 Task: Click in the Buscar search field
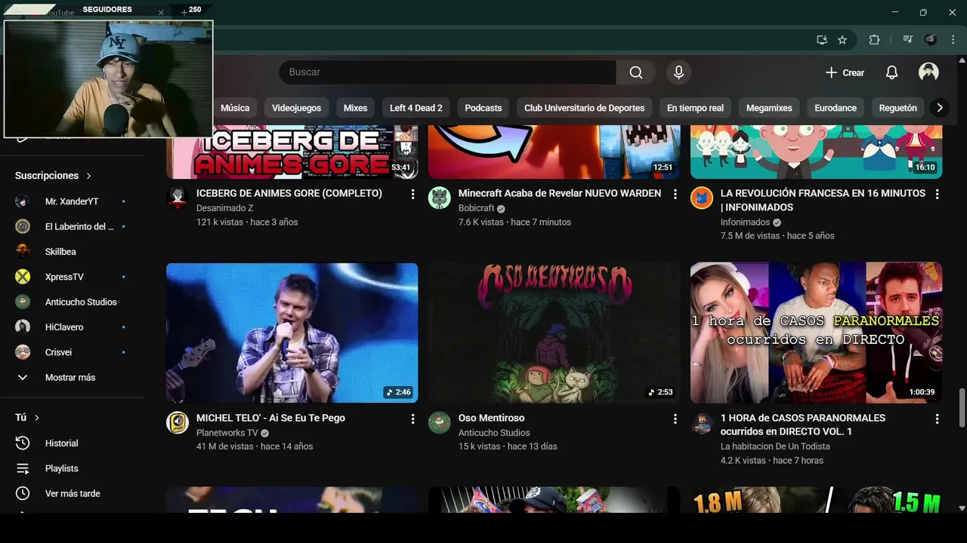coord(447,72)
